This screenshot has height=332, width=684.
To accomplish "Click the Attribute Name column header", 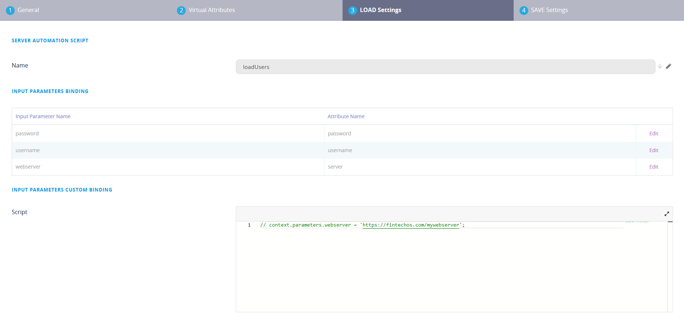I will pos(346,116).
